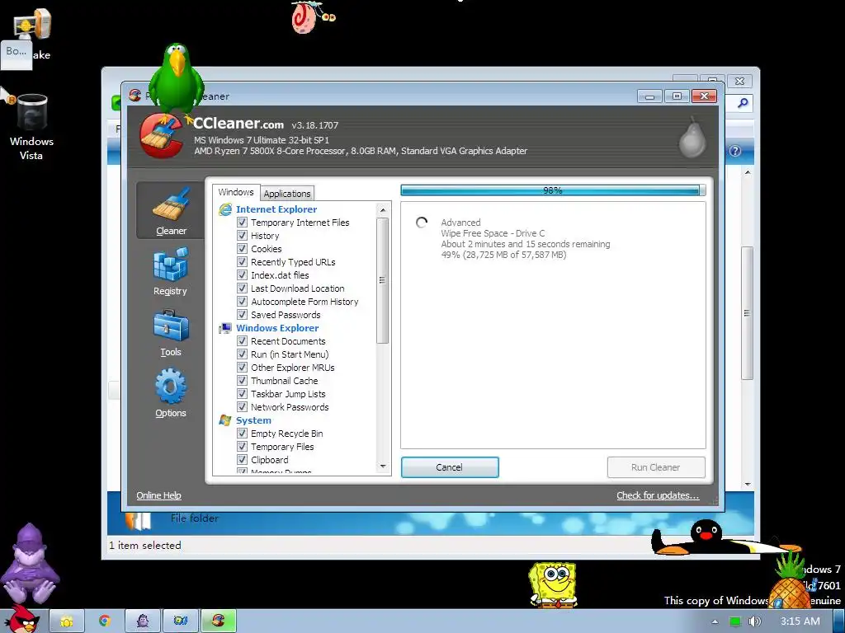Click the CCleaner taskbar button
Image resolution: width=845 pixels, height=633 pixels.
(x=218, y=621)
